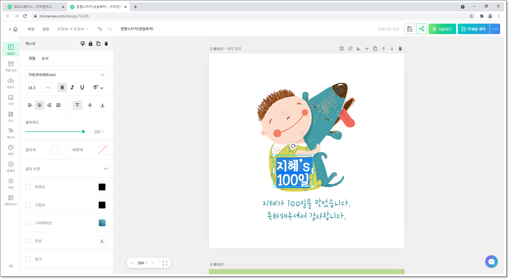Zoom in with the plus button
Image resolution: width=509 pixels, height=279 pixels.
[x=153, y=263]
